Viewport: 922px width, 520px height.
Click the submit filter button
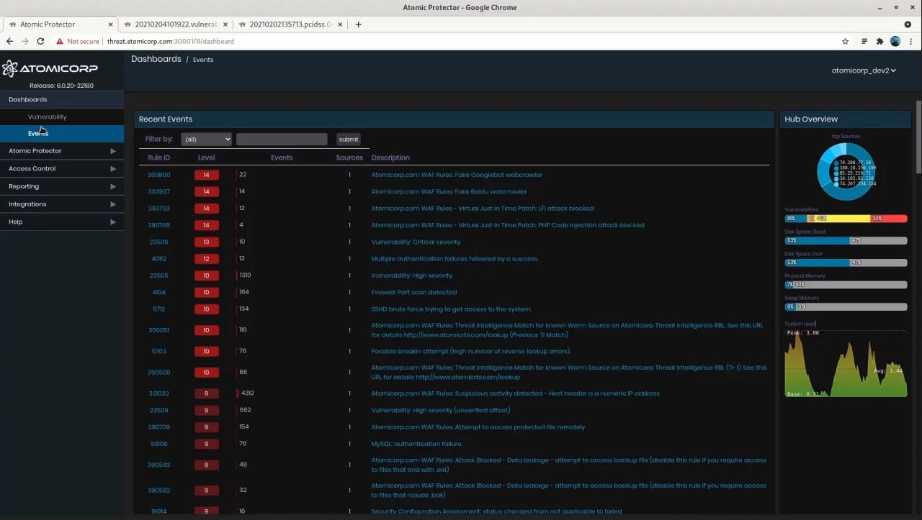[349, 140]
